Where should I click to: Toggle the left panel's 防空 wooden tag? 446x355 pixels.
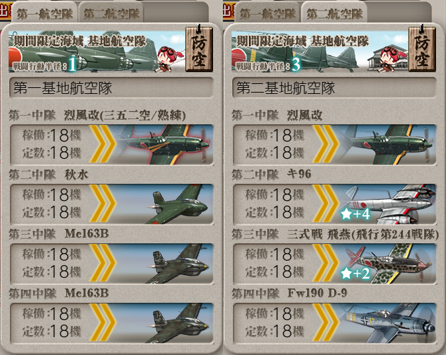(199, 48)
